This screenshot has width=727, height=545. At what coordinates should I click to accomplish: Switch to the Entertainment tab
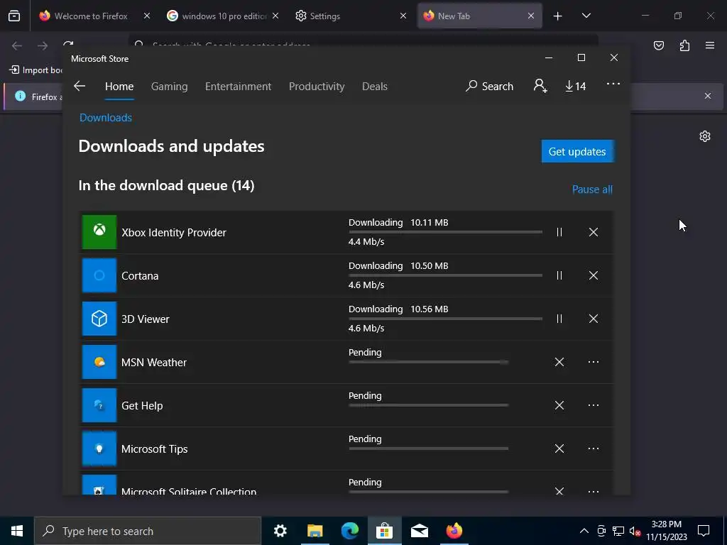(238, 87)
